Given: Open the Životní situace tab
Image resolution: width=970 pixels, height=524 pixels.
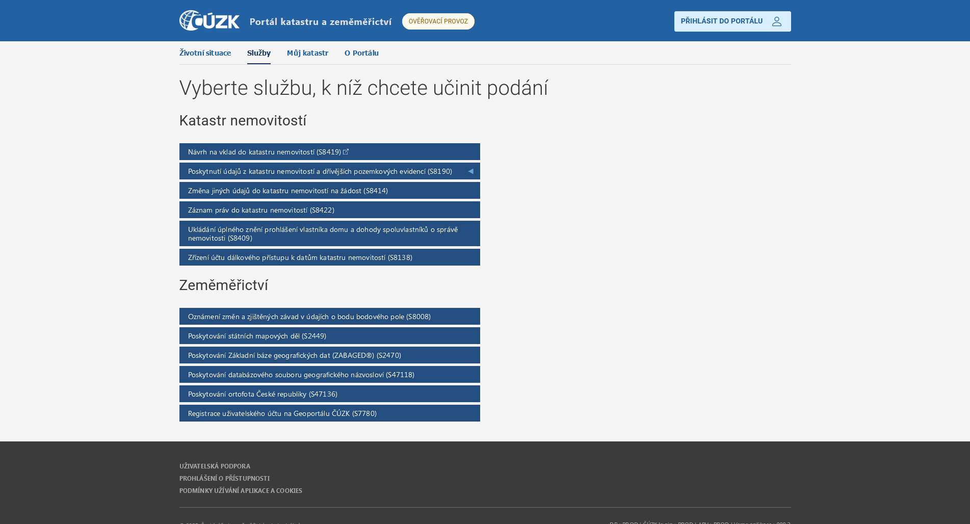Looking at the screenshot, I should (x=205, y=53).
